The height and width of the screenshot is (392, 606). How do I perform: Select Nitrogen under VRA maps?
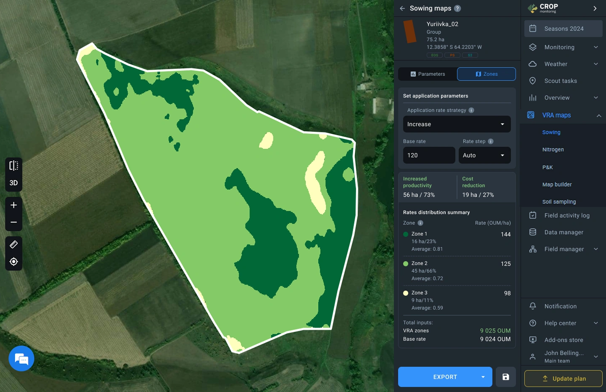(553, 149)
